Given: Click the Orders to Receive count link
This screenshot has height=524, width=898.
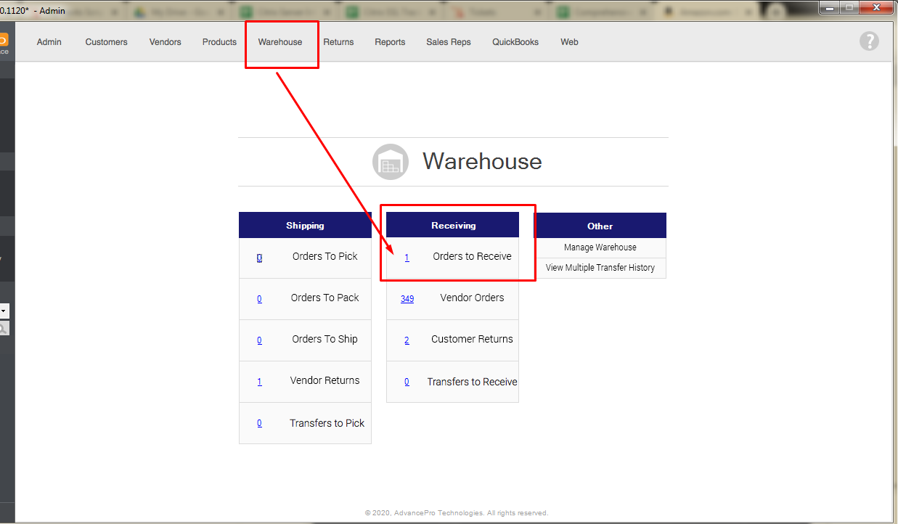Looking at the screenshot, I should pos(407,258).
